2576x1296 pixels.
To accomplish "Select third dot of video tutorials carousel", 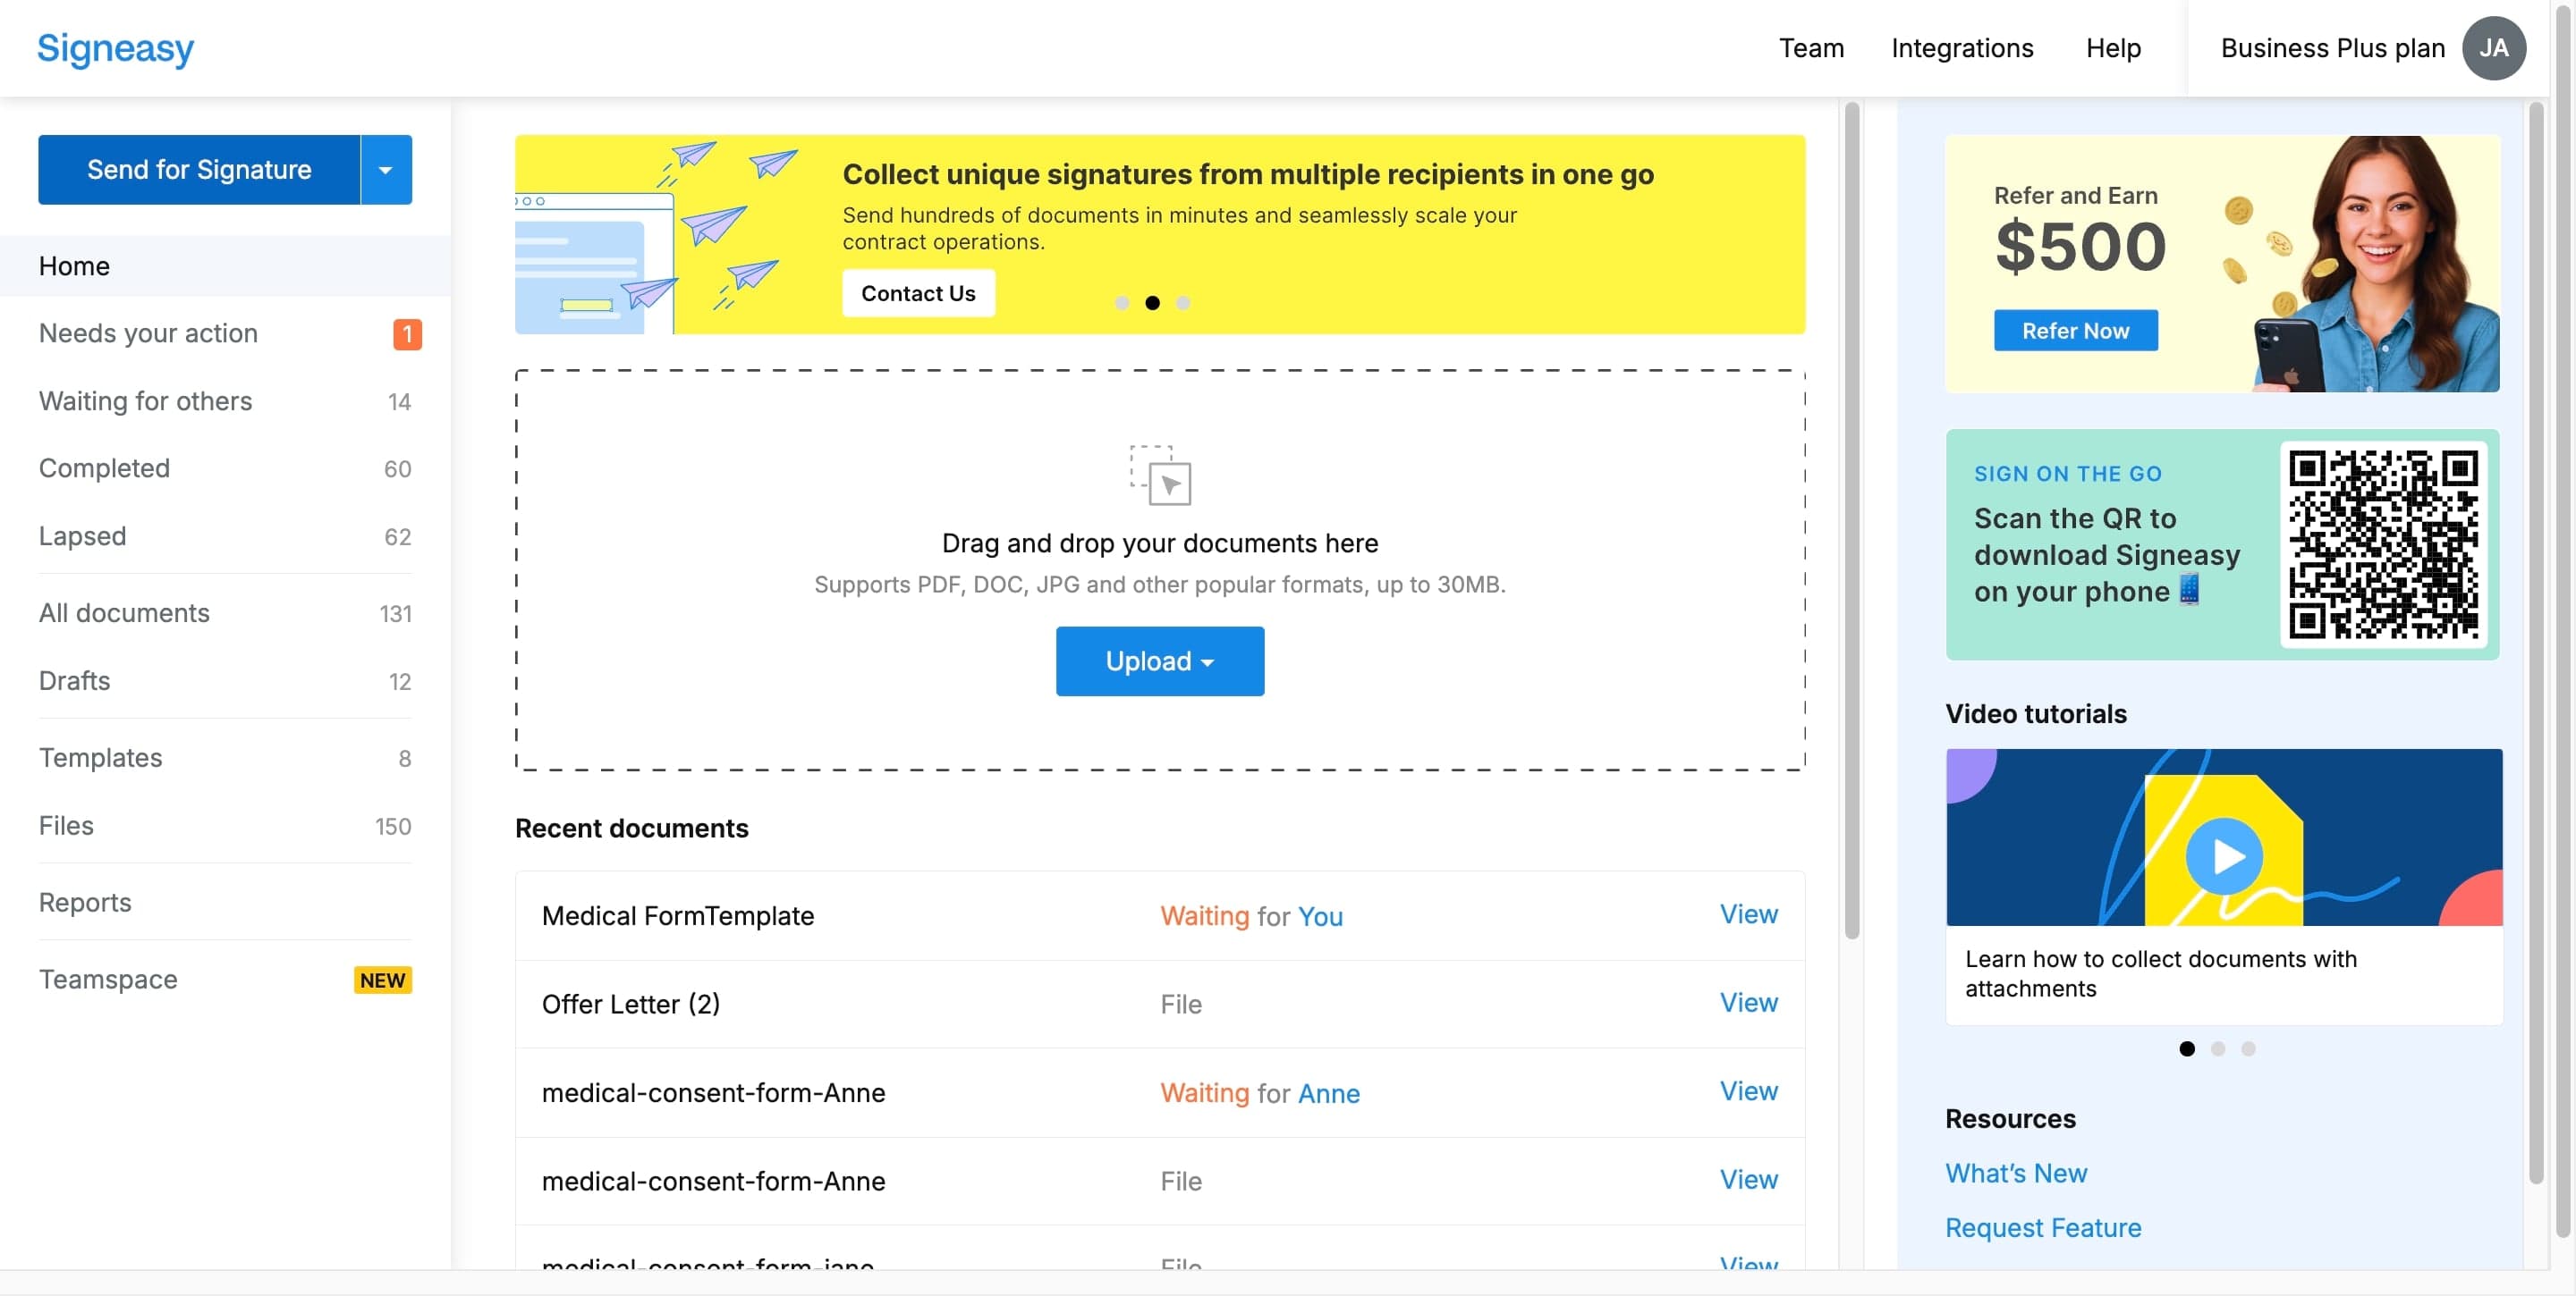I will (x=2247, y=1049).
